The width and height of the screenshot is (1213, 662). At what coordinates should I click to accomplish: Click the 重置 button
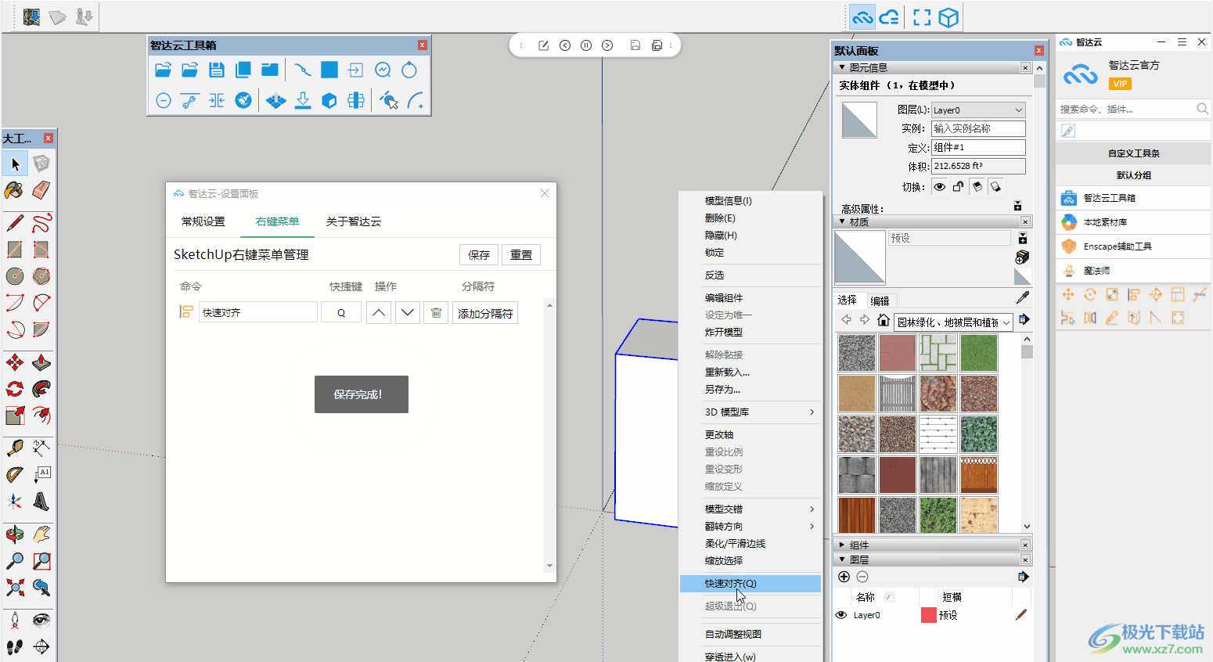(x=521, y=255)
